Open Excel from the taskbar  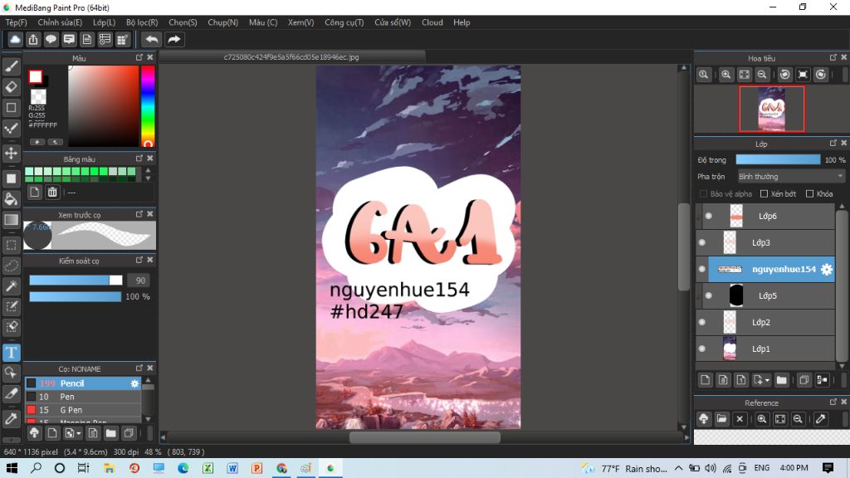(x=208, y=468)
